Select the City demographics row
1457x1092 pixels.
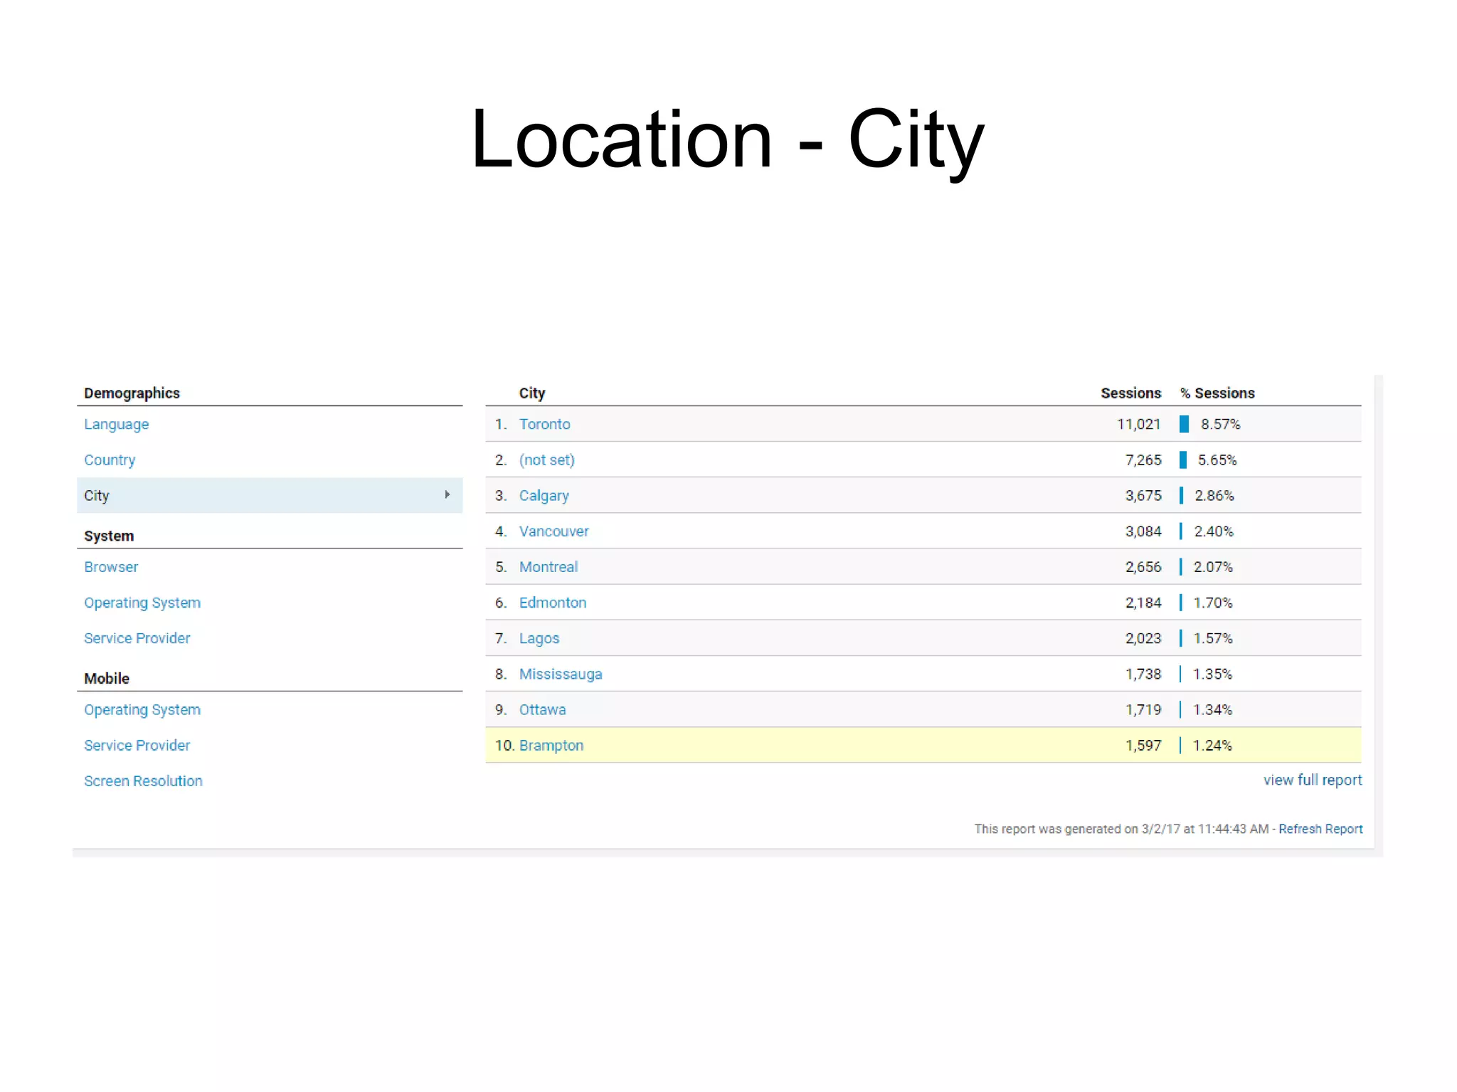270,495
